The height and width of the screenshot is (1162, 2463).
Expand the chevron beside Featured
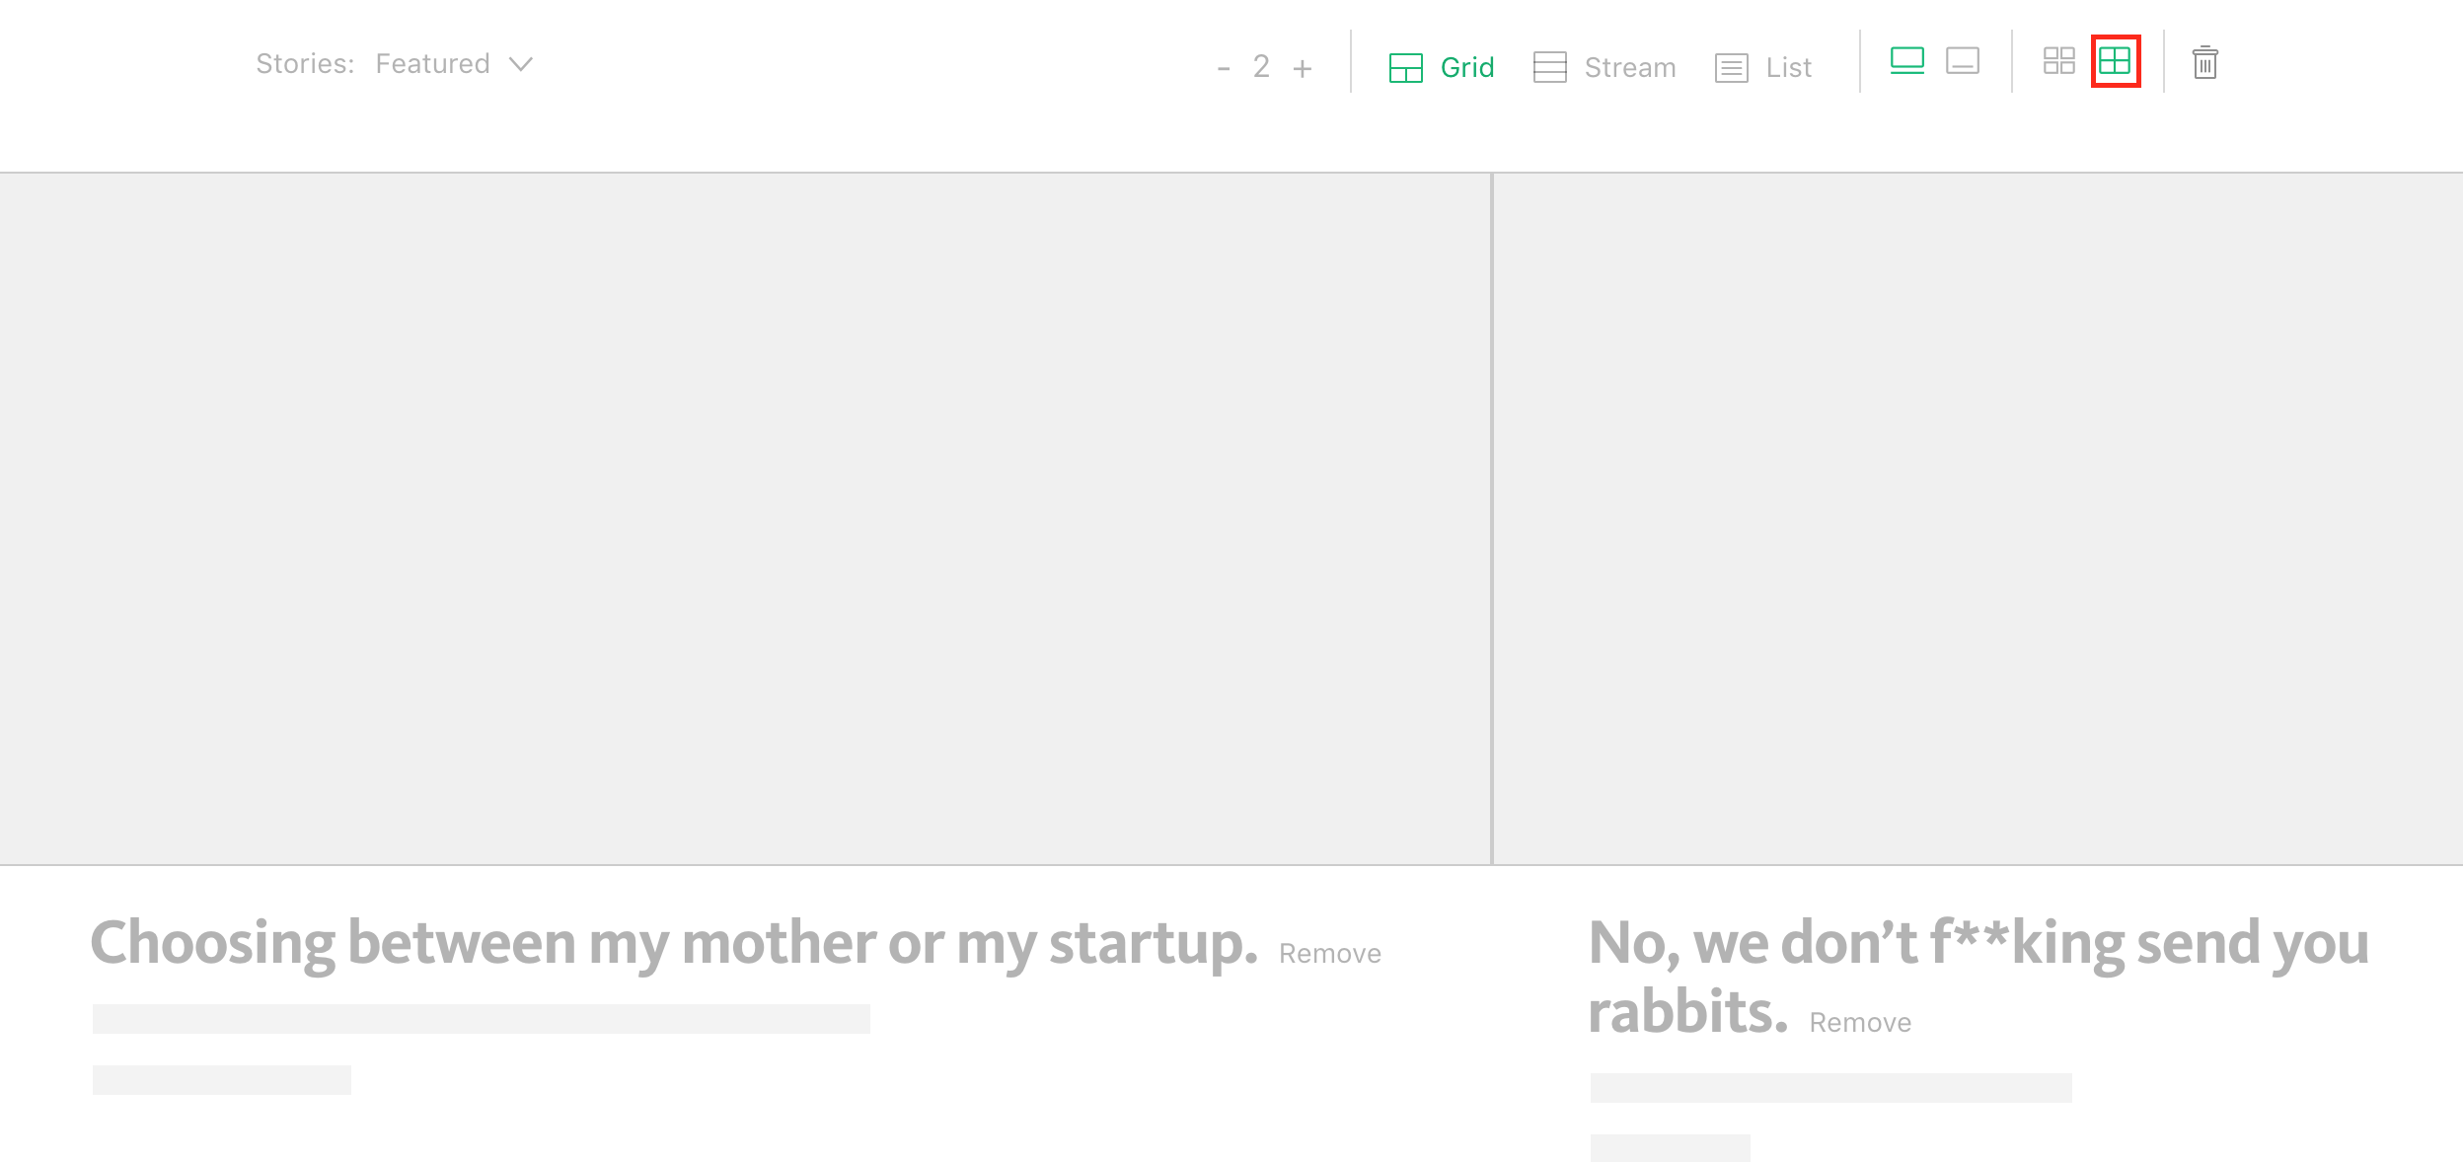point(521,65)
